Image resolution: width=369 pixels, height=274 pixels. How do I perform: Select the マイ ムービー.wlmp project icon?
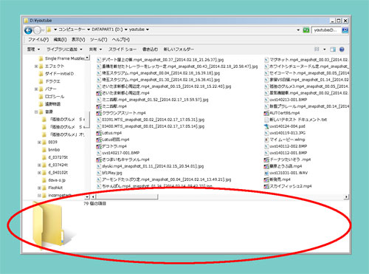click(x=266, y=140)
